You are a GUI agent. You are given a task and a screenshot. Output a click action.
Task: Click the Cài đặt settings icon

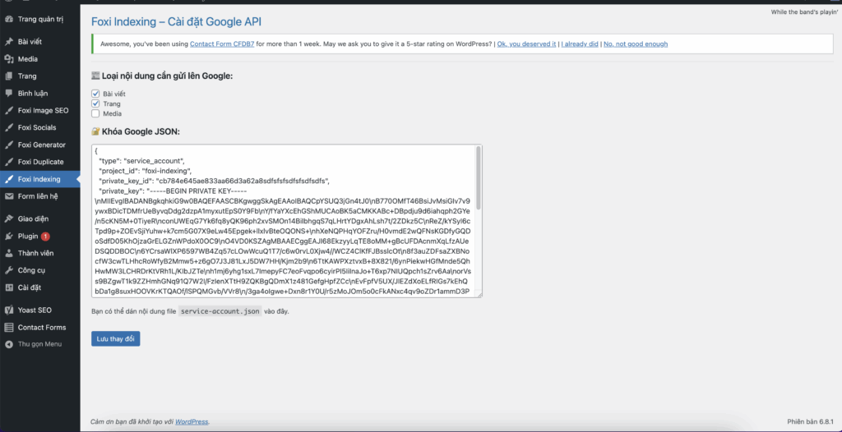point(8,287)
